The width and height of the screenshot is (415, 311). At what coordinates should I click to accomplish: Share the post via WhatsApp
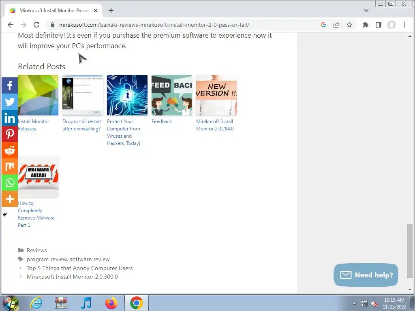click(x=10, y=183)
